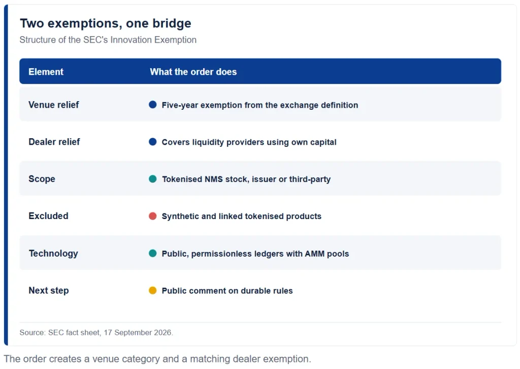520x369 pixels.
Task: Click the yellow dot beside Public comment
Action: coord(152,291)
